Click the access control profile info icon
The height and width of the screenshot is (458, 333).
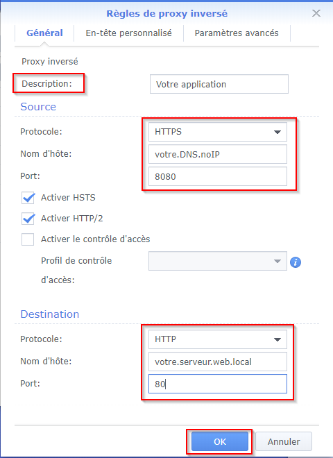point(296,262)
